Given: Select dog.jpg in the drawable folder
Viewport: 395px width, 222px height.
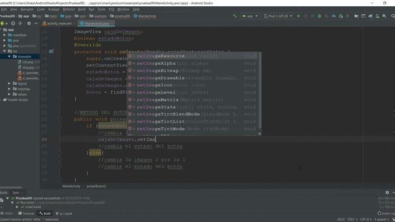Looking at the screenshot, I should point(28,67).
